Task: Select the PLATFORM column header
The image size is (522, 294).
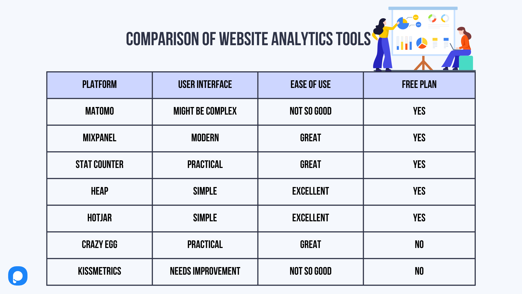Action: (99, 85)
